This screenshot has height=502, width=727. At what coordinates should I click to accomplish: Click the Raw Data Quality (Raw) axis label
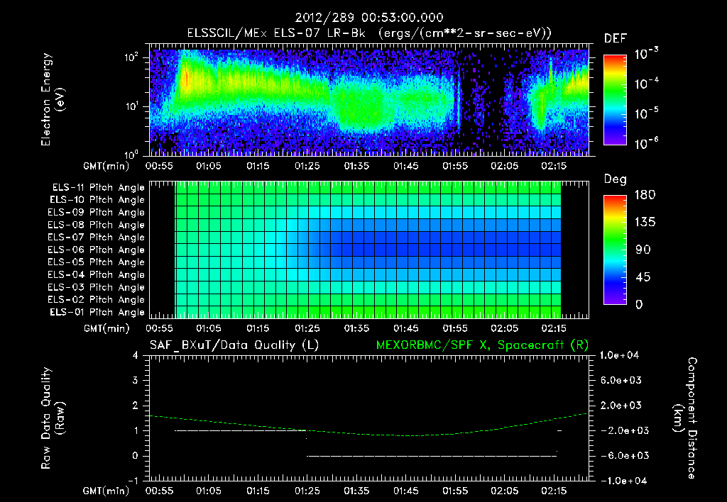tap(53, 418)
